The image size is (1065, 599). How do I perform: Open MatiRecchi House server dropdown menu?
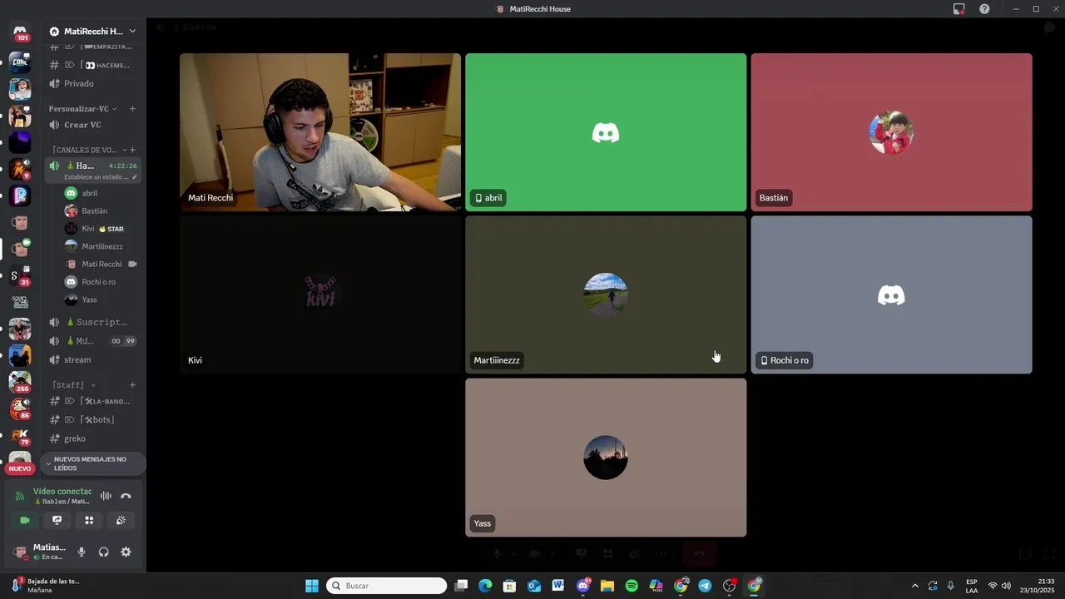(92, 32)
